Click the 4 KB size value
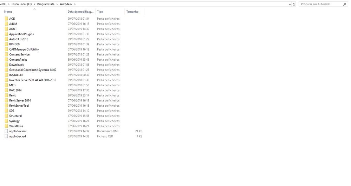This screenshot has width=351, height=186. click(139, 137)
